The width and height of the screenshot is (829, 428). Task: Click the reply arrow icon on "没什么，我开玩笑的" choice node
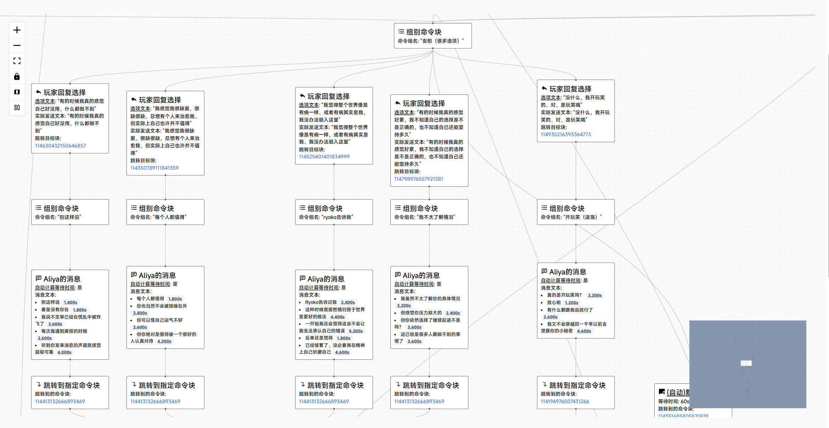543,88
